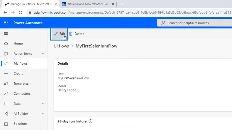Screen dimensions: 232x130
Task: Expand the AI Builder chevron
Action: [x=43, y=114]
